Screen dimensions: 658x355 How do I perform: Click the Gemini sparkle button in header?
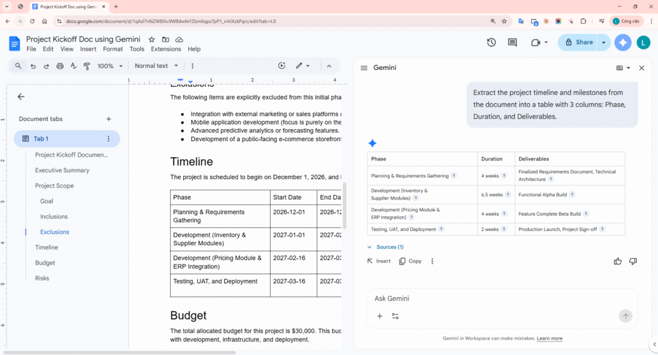tap(623, 42)
